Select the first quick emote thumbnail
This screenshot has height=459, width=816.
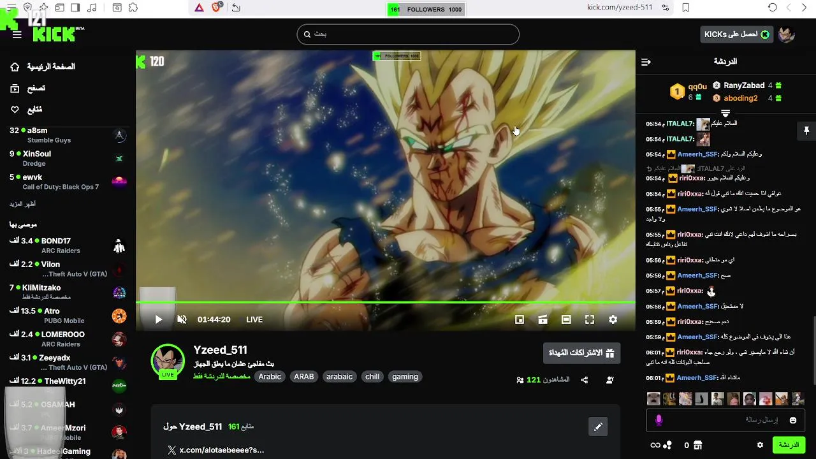[x=653, y=399]
